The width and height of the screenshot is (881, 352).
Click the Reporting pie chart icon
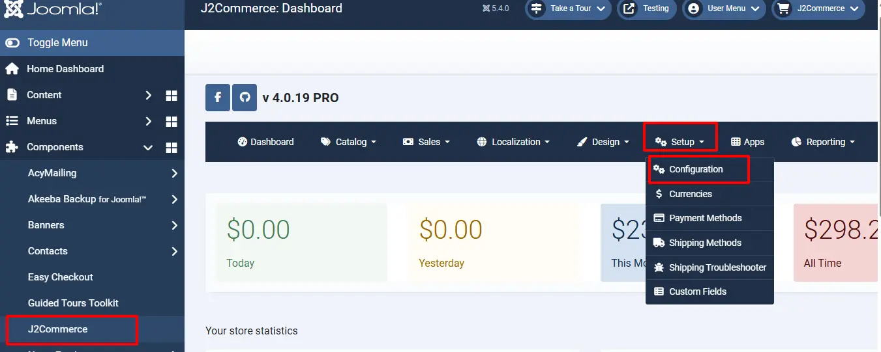(796, 142)
